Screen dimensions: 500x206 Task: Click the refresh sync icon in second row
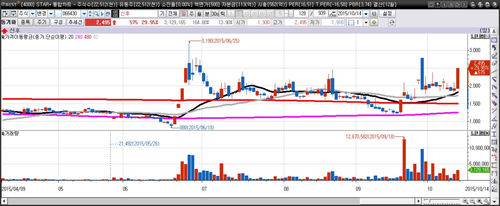[x=391, y=22]
